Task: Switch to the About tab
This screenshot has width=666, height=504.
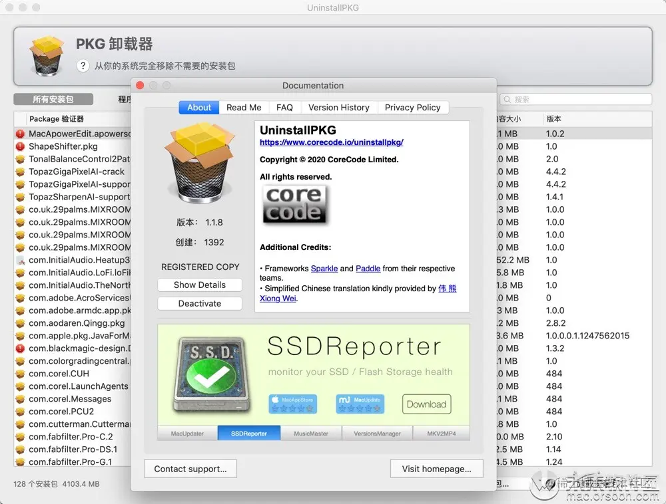Action: (x=198, y=108)
